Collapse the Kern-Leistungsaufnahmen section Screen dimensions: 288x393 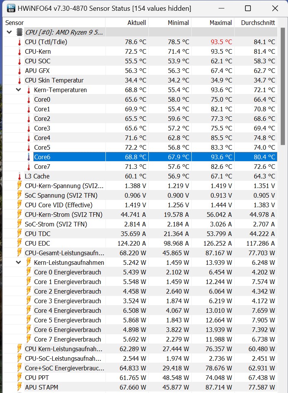(x=18, y=263)
